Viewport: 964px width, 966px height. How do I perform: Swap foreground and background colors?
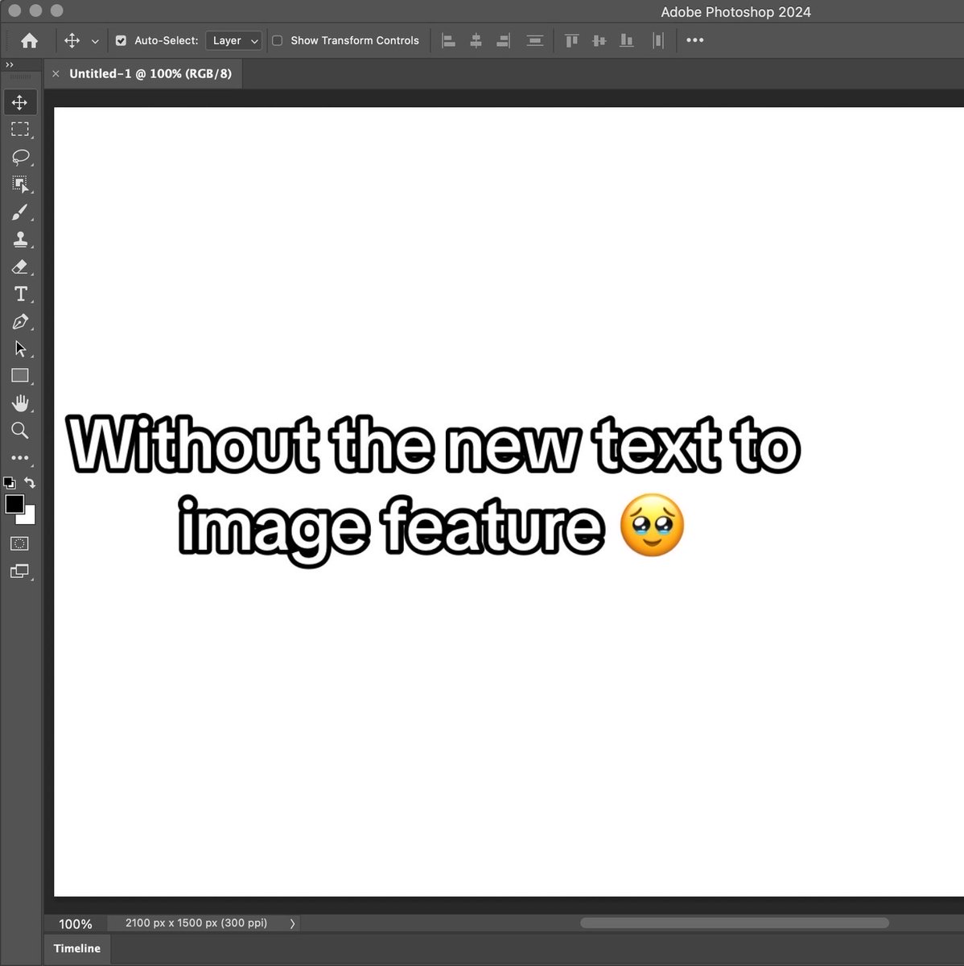click(x=30, y=483)
